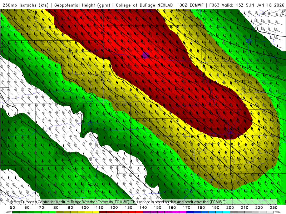Click the '120' legend scale label
Image resolution: width=286 pixels, height=214 pixels.
pyautogui.click(x=114, y=208)
